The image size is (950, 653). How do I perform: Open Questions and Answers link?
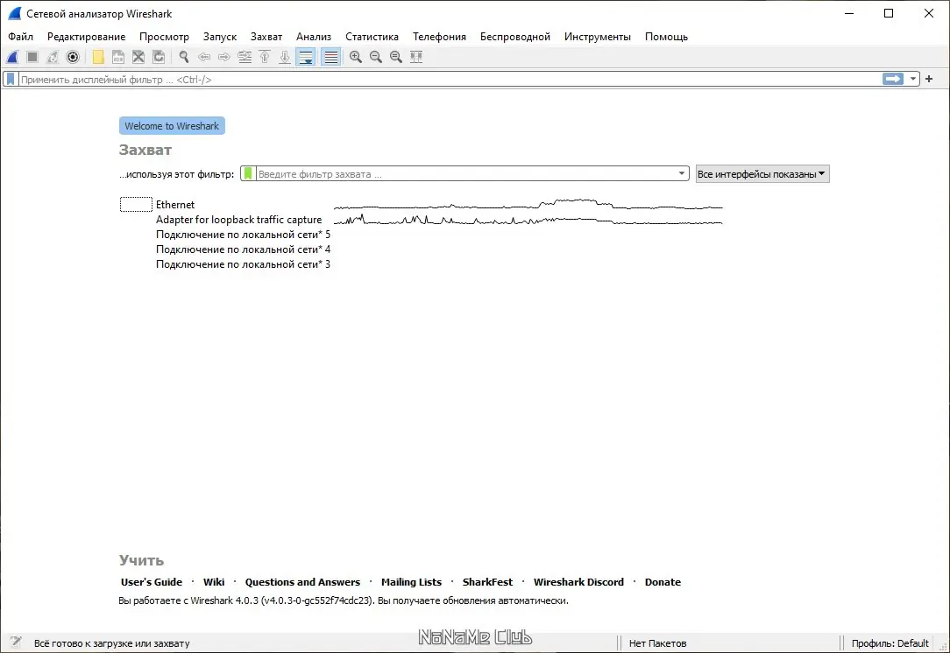tap(302, 582)
